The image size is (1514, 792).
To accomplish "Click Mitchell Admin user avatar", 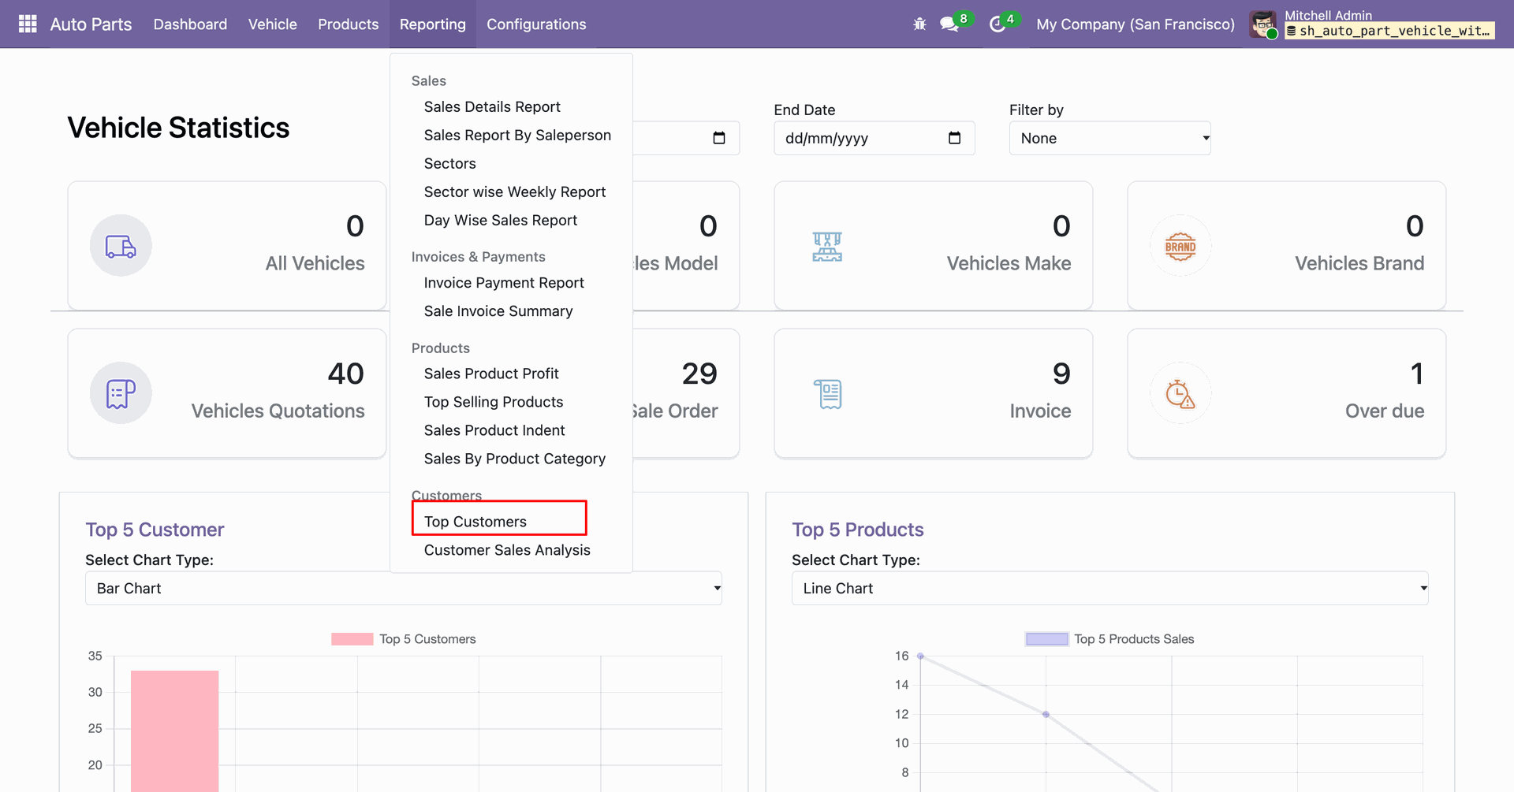I will (x=1263, y=24).
